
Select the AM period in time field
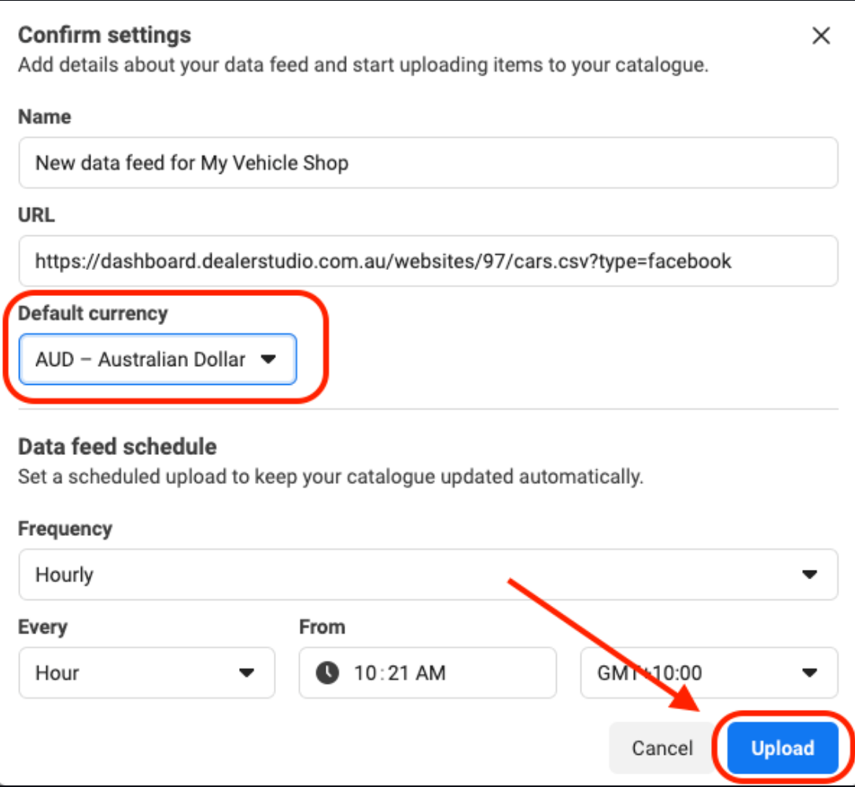tap(431, 673)
